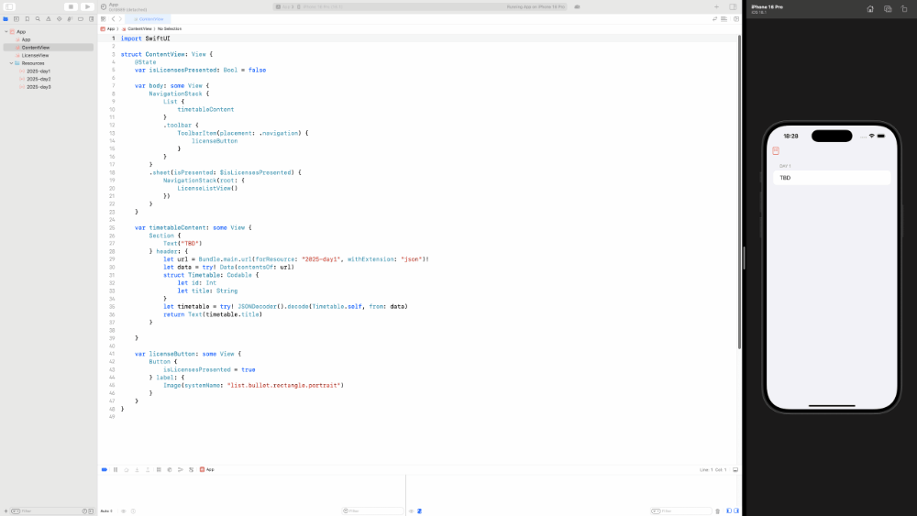Open the App scheme selector
The image size is (917, 516).
284,7
